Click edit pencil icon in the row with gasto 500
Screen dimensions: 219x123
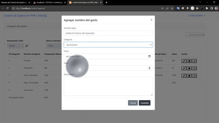[x=184, y=61]
